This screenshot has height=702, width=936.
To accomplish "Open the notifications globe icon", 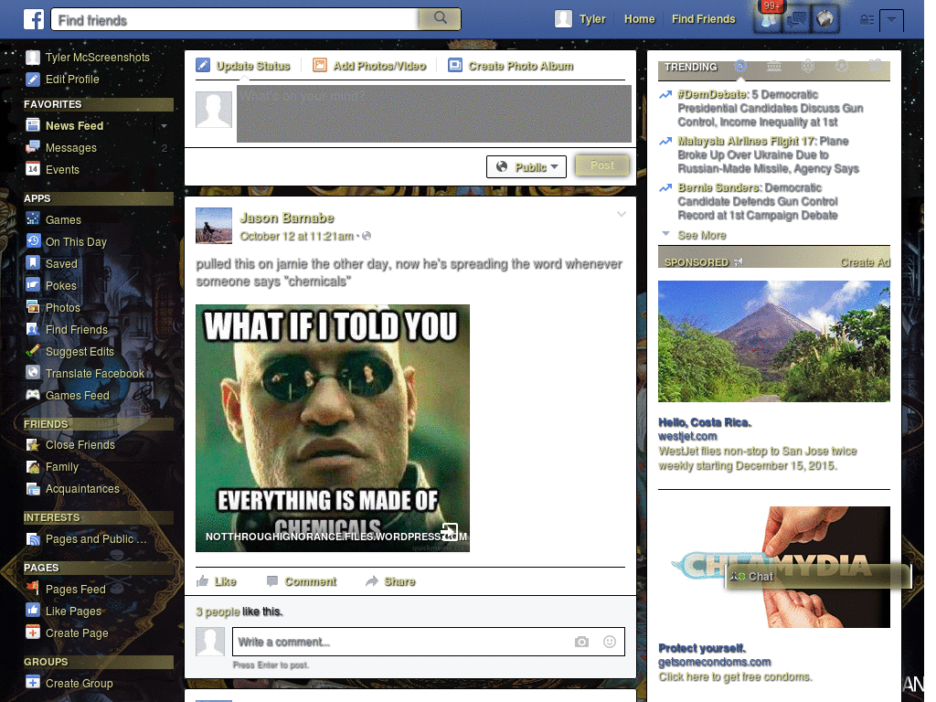I will (825, 19).
